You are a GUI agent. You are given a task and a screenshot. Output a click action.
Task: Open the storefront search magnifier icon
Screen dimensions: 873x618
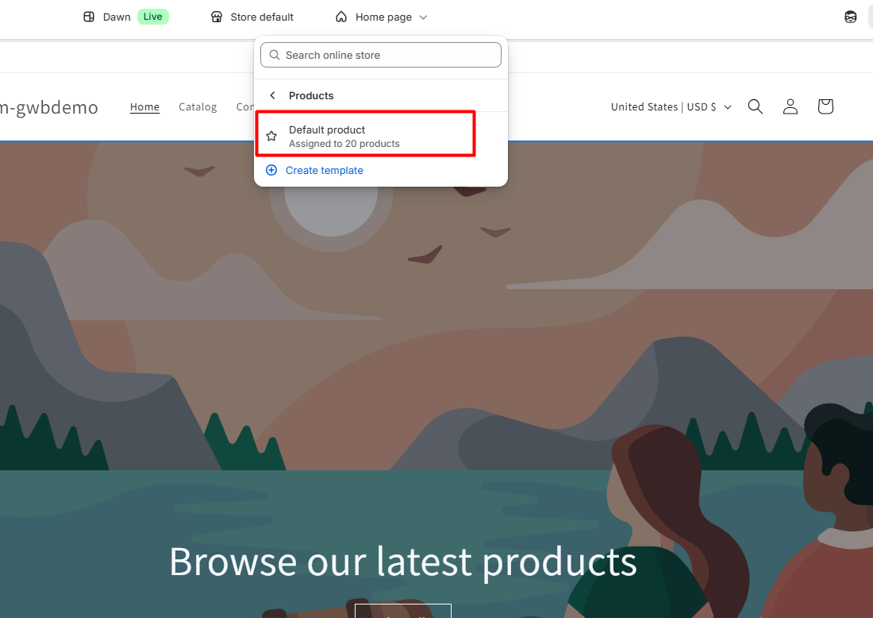[x=755, y=106]
